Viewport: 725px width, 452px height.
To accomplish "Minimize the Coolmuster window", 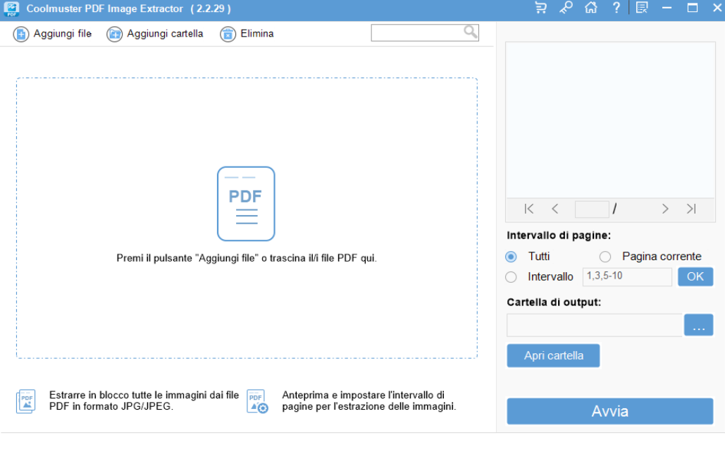I will 667,8.
